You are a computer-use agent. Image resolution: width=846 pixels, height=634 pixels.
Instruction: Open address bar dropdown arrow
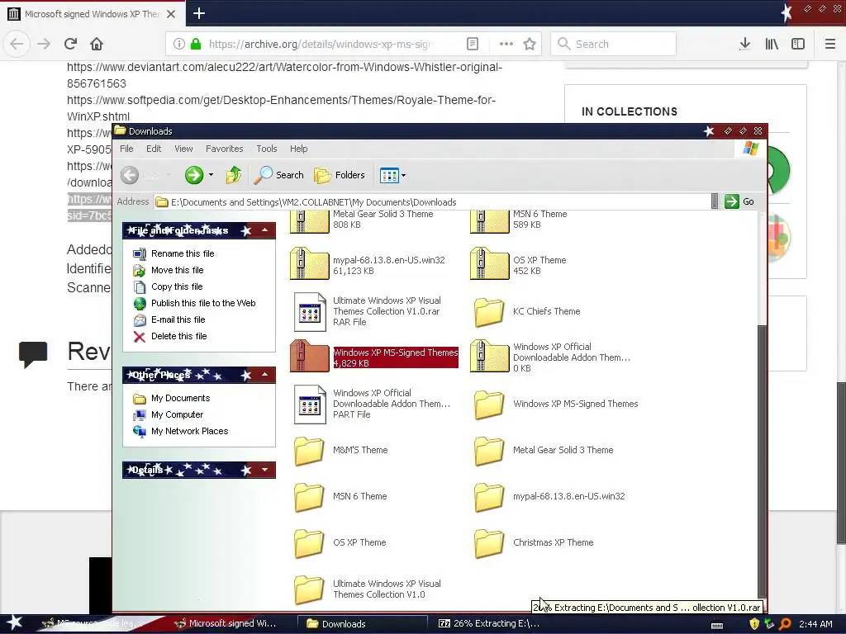tap(715, 201)
